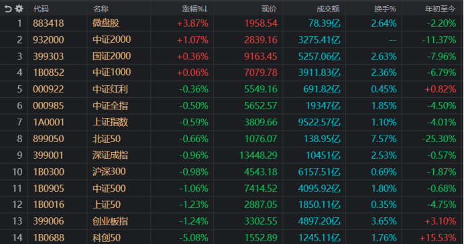Select the 上证50 index name

coord(107,204)
